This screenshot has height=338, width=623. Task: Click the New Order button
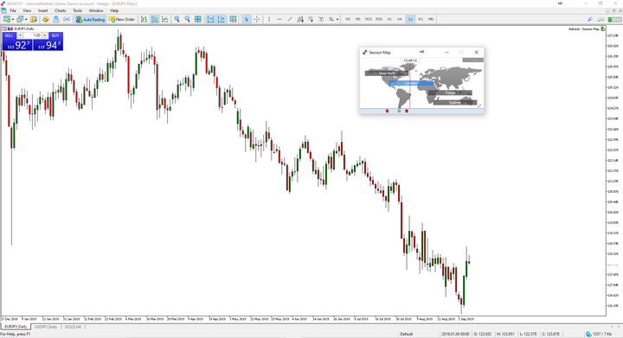[122, 19]
